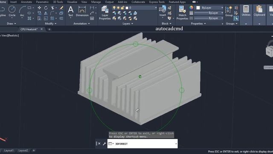Go to the Manage tab

pyautogui.click(x=96, y=2)
